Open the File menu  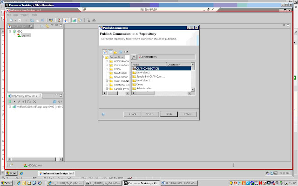pos(9,15)
